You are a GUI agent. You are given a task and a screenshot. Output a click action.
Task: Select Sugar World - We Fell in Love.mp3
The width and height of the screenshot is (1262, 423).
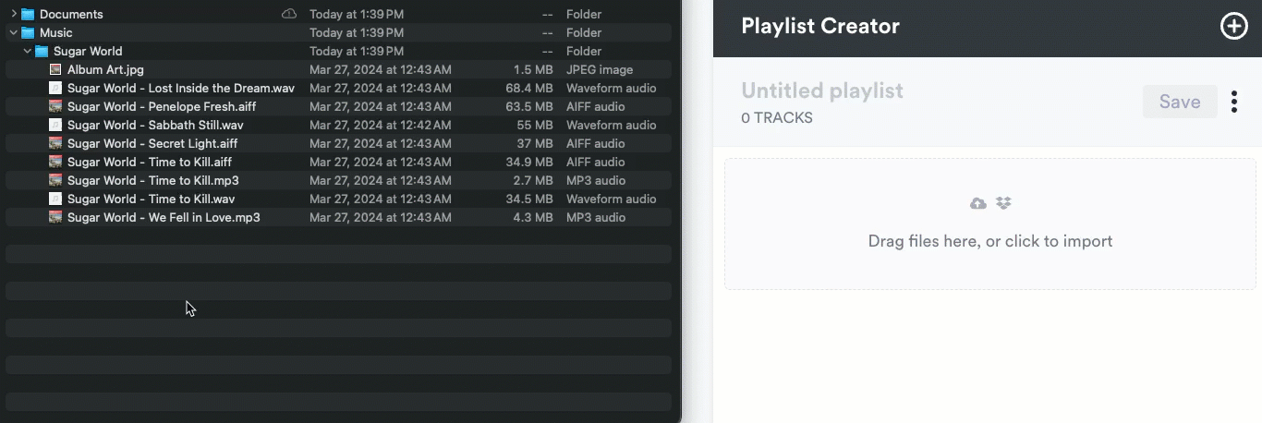point(164,218)
